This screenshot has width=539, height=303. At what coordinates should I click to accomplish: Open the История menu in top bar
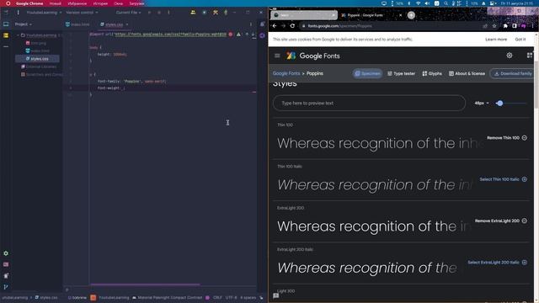100,3
